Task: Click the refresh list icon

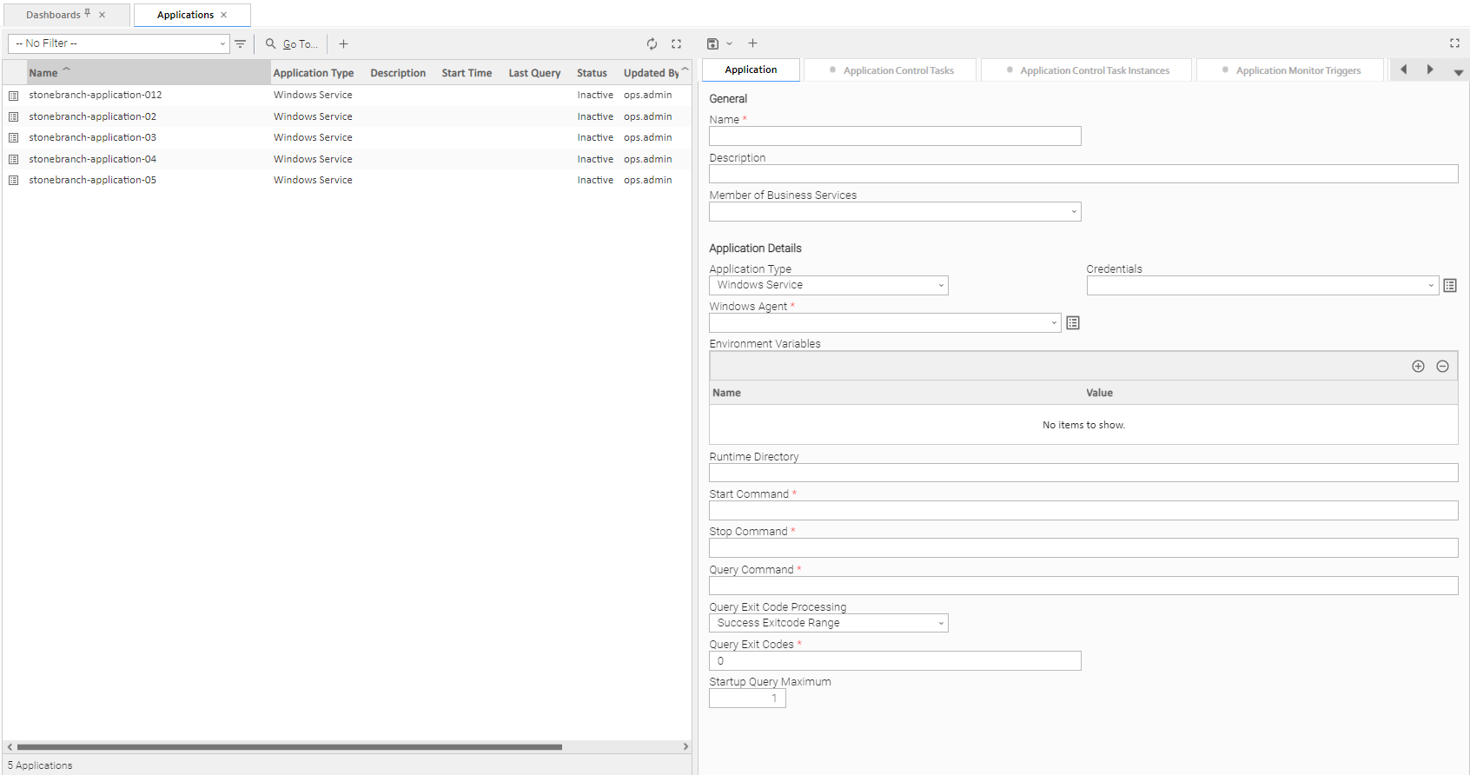Action: pyautogui.click(x=652, y=43)
